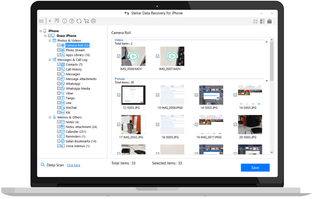Click the refresh icon in toolbar
Image resolution: width=315 pixels, height=199 pixels.
79,21
